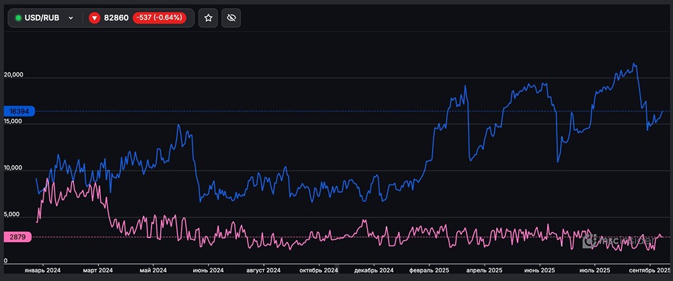
Task: Click the 15,000 y-axis gridline label
Action: click(13, 122)
